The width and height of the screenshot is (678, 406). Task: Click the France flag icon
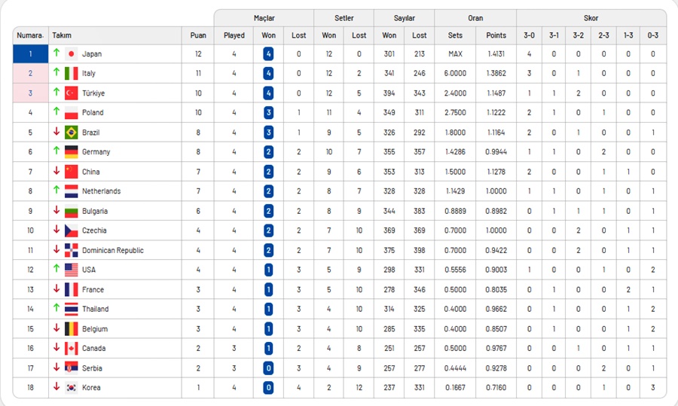pyautogui.click(x=72, y=290)
